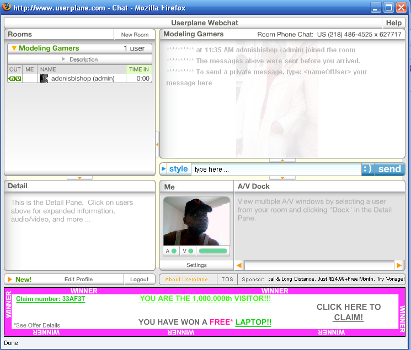411x350 pixels.
Task: Open About Userplane link
Action: coord(189,280)
